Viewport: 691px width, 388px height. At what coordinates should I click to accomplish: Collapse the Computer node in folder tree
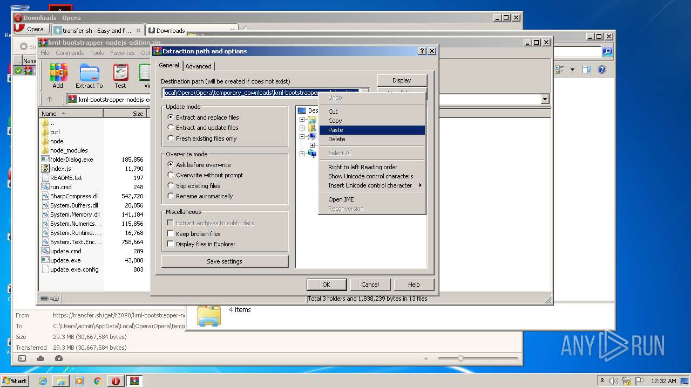point(302,137)
